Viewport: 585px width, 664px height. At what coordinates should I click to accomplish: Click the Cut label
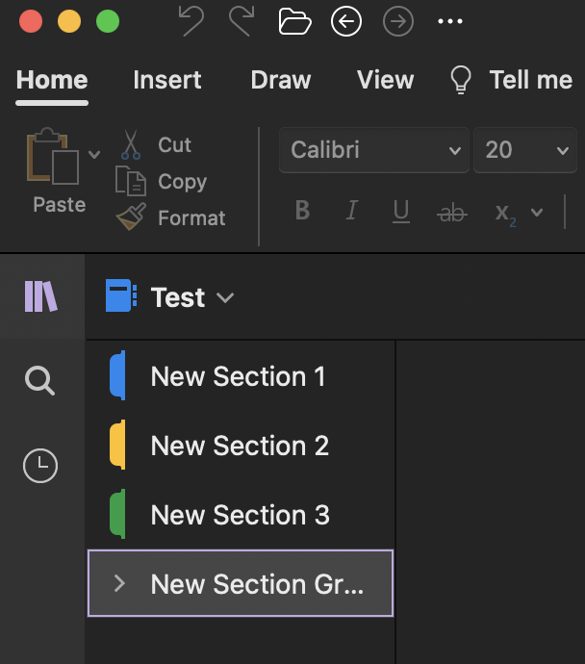(175, 144)
